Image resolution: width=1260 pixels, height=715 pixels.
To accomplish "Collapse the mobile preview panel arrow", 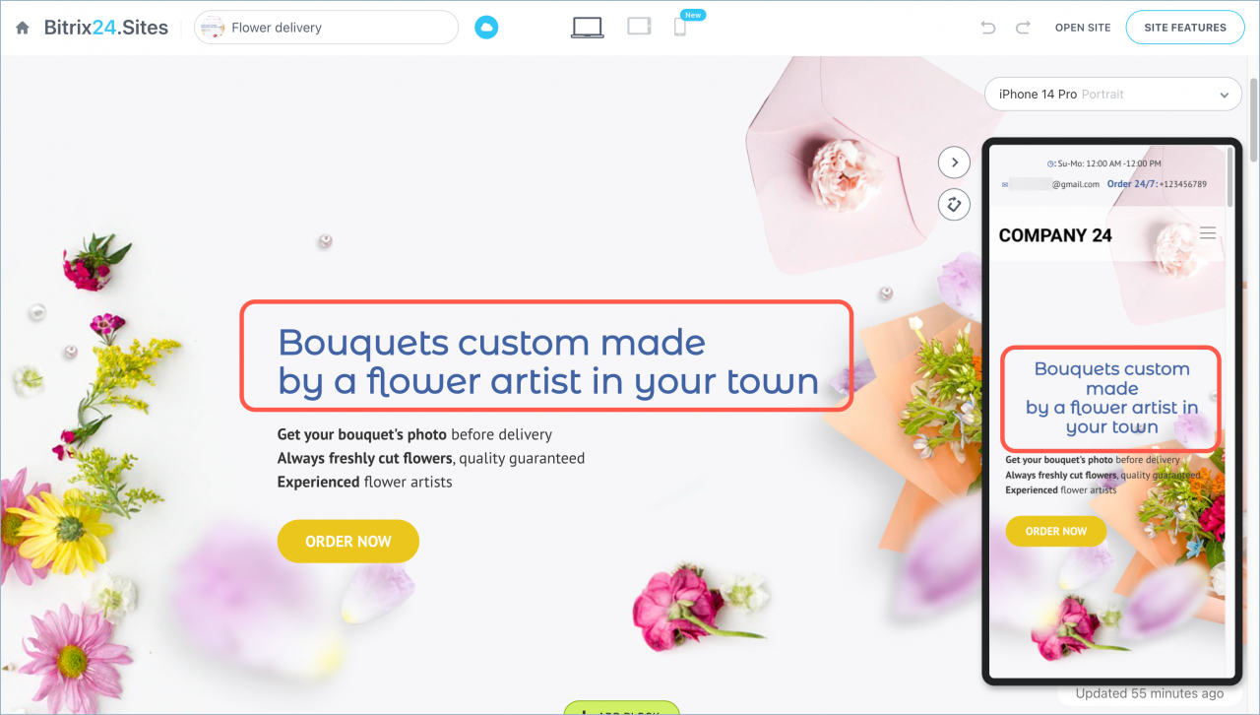I will (x=954, y=162).
